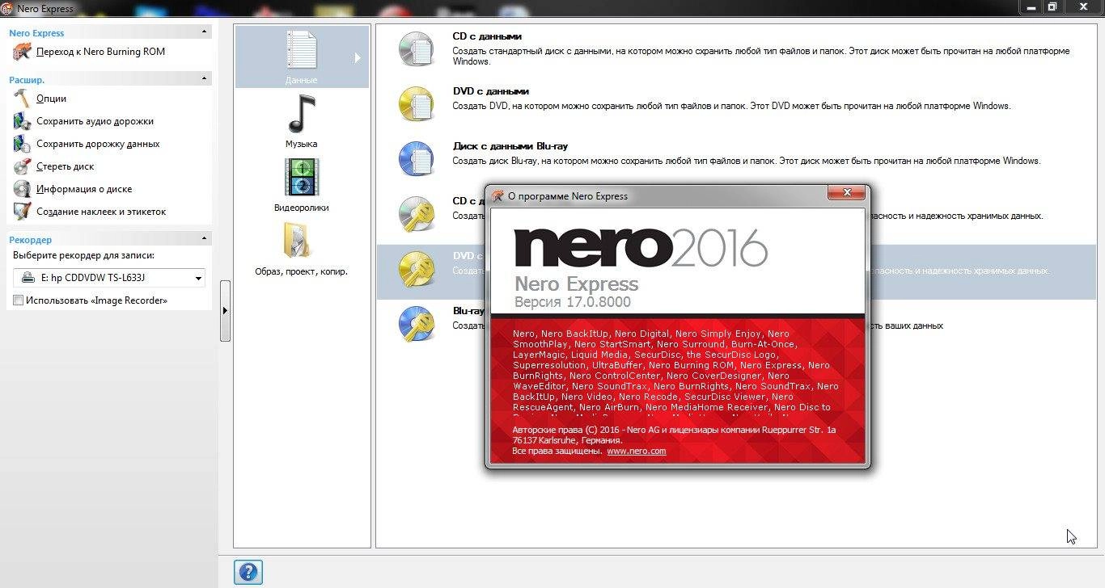Open the recorder dropdown E: hp CDDVDW TS-L633J

pos(109,278)
